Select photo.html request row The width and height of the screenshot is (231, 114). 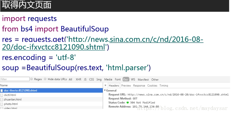click(x=51, y=104)
